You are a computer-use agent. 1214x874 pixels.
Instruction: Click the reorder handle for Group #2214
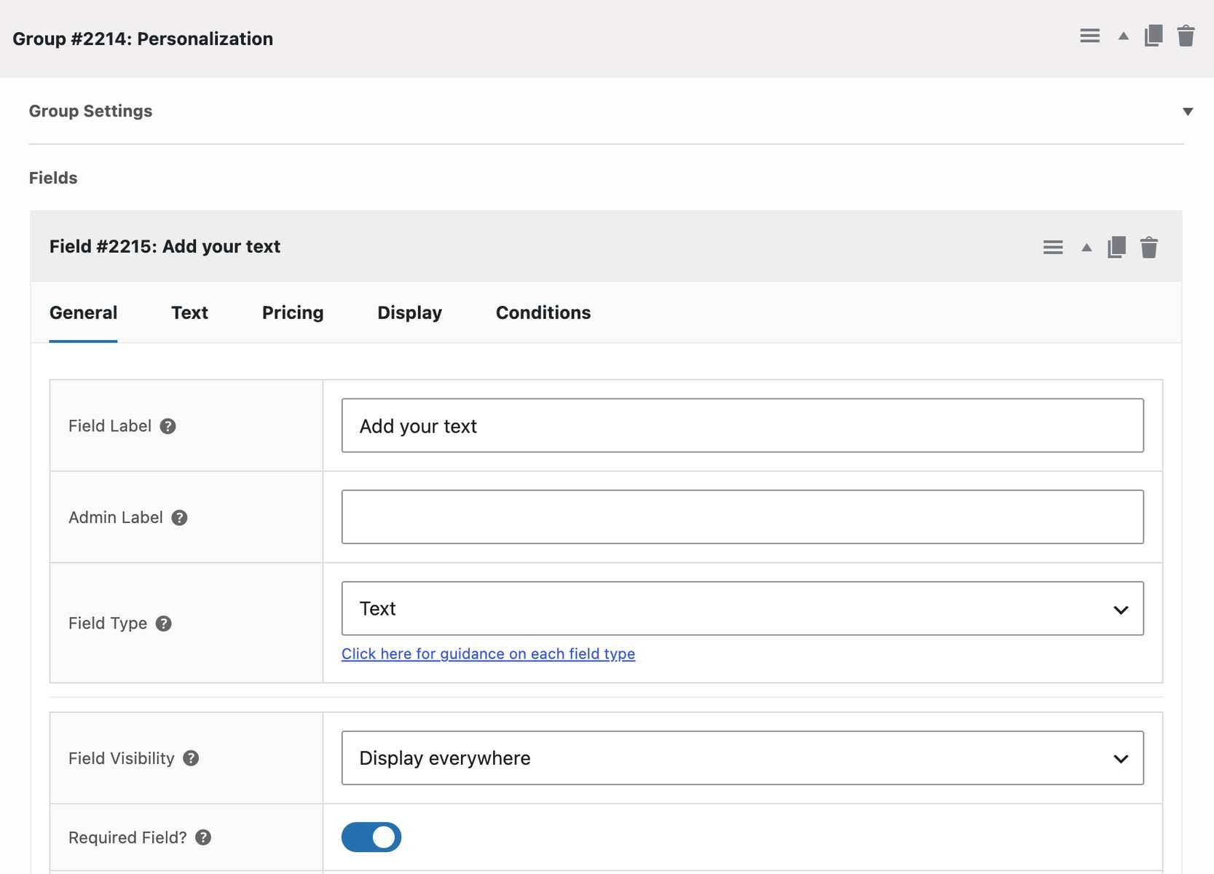coord(1089,36)
